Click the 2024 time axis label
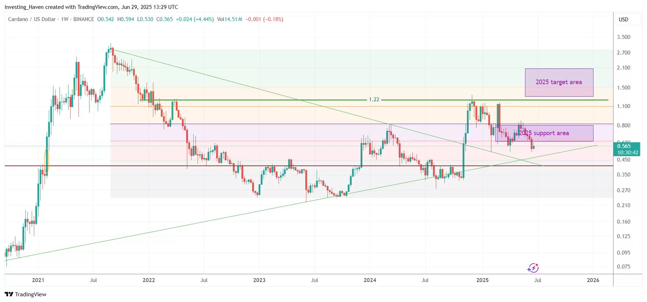647x302 pixels. click(x=370, y=280)
